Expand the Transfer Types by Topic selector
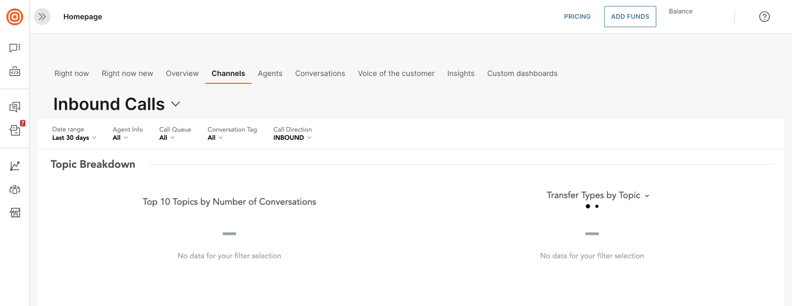The image size is (792, 306). tap(598, 195)
